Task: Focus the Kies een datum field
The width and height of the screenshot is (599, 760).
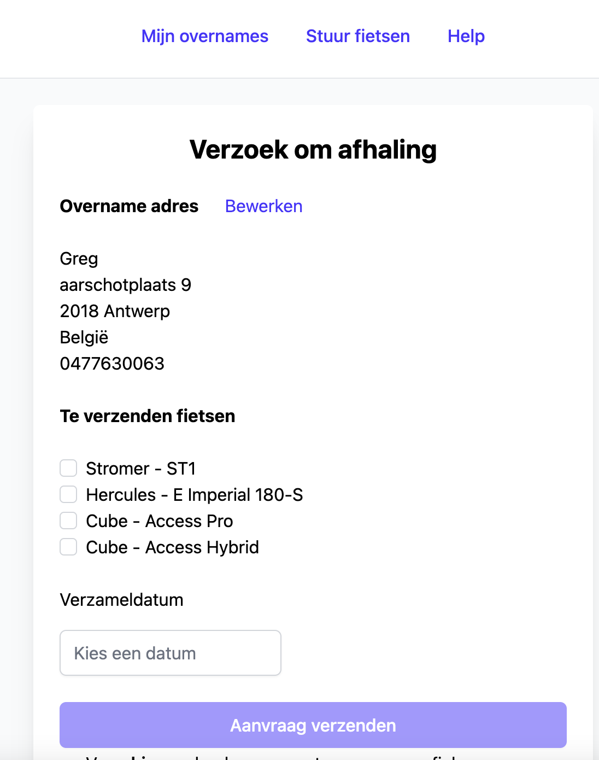Action: pos(170,653)
